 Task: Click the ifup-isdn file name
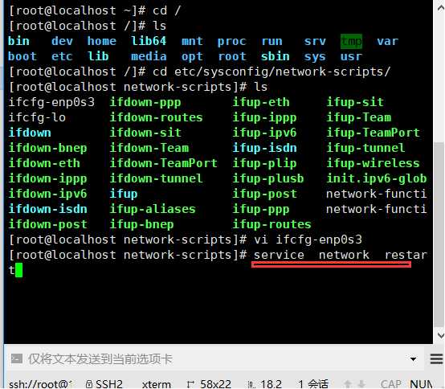click(x=264, y=148)
